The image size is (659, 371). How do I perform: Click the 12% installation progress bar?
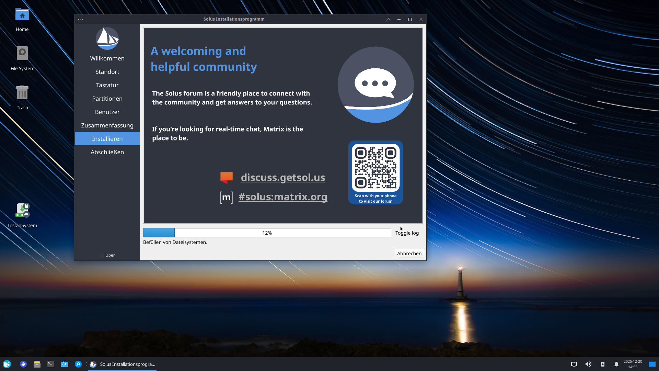pos(267,233)
